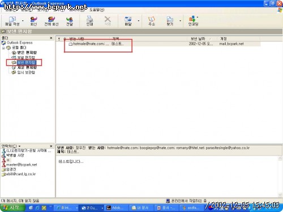This screenshot has height=212, width=283.
Task: Switch to the 8 Int... taskbar group
Action: point(65,208)
